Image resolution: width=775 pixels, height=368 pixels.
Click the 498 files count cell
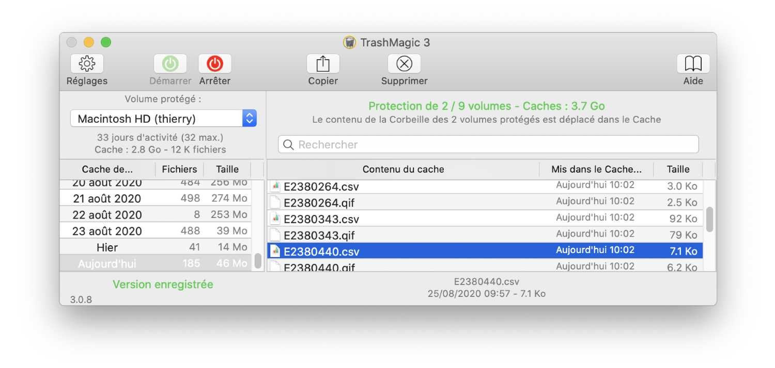pyautogui.click(x=190, y=198)
